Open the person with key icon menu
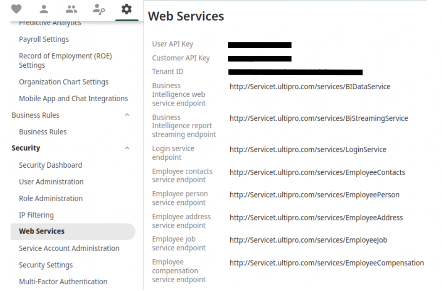 tap(99, 9)
